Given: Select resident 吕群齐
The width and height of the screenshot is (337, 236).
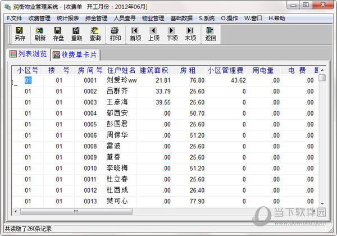Looking at the screenshot, I should click(117, 91).
